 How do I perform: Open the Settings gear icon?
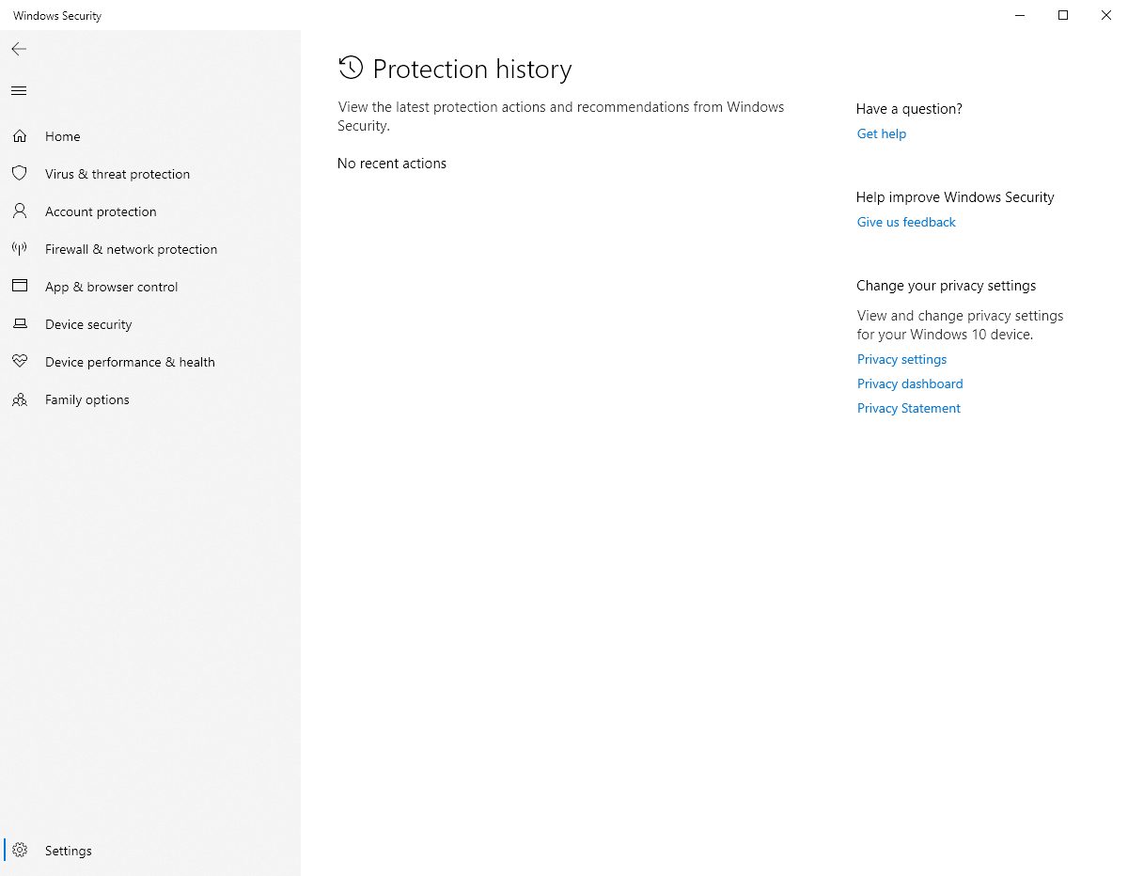pos(20,851)
